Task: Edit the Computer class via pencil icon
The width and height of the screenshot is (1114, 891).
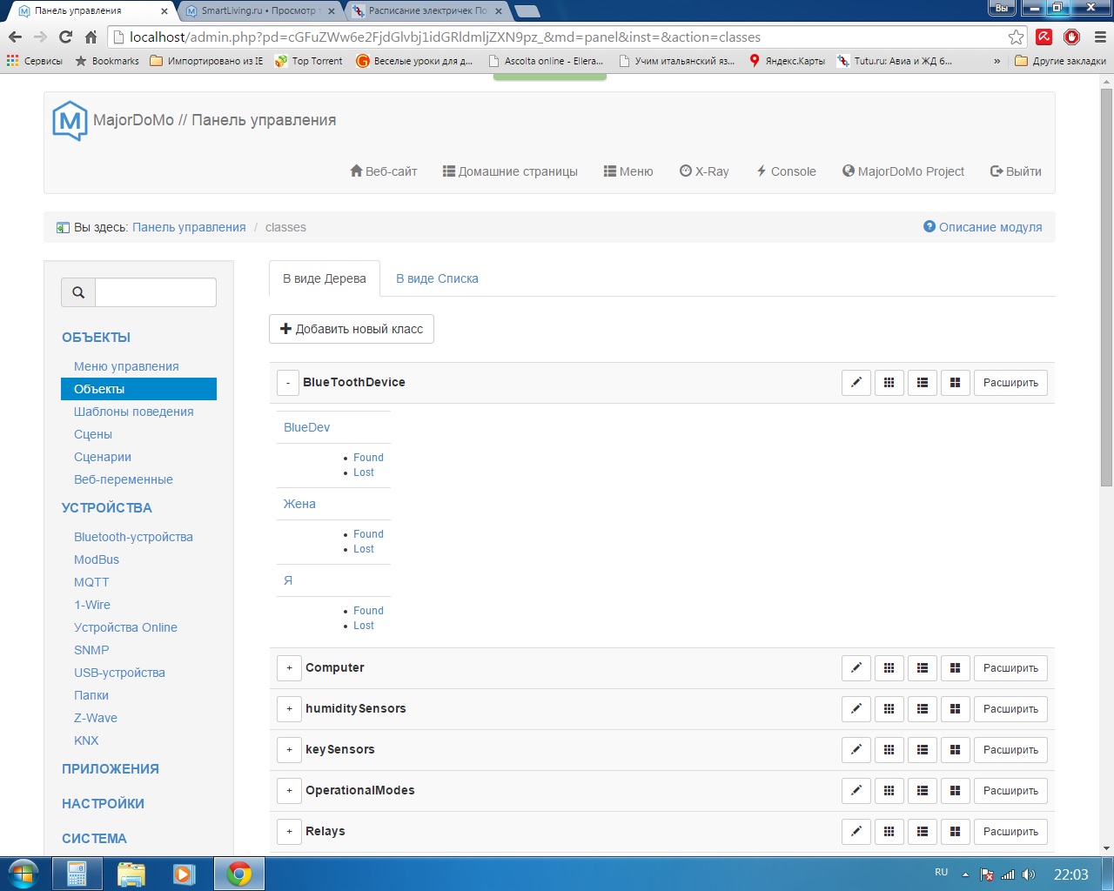Action: point(856,668)
